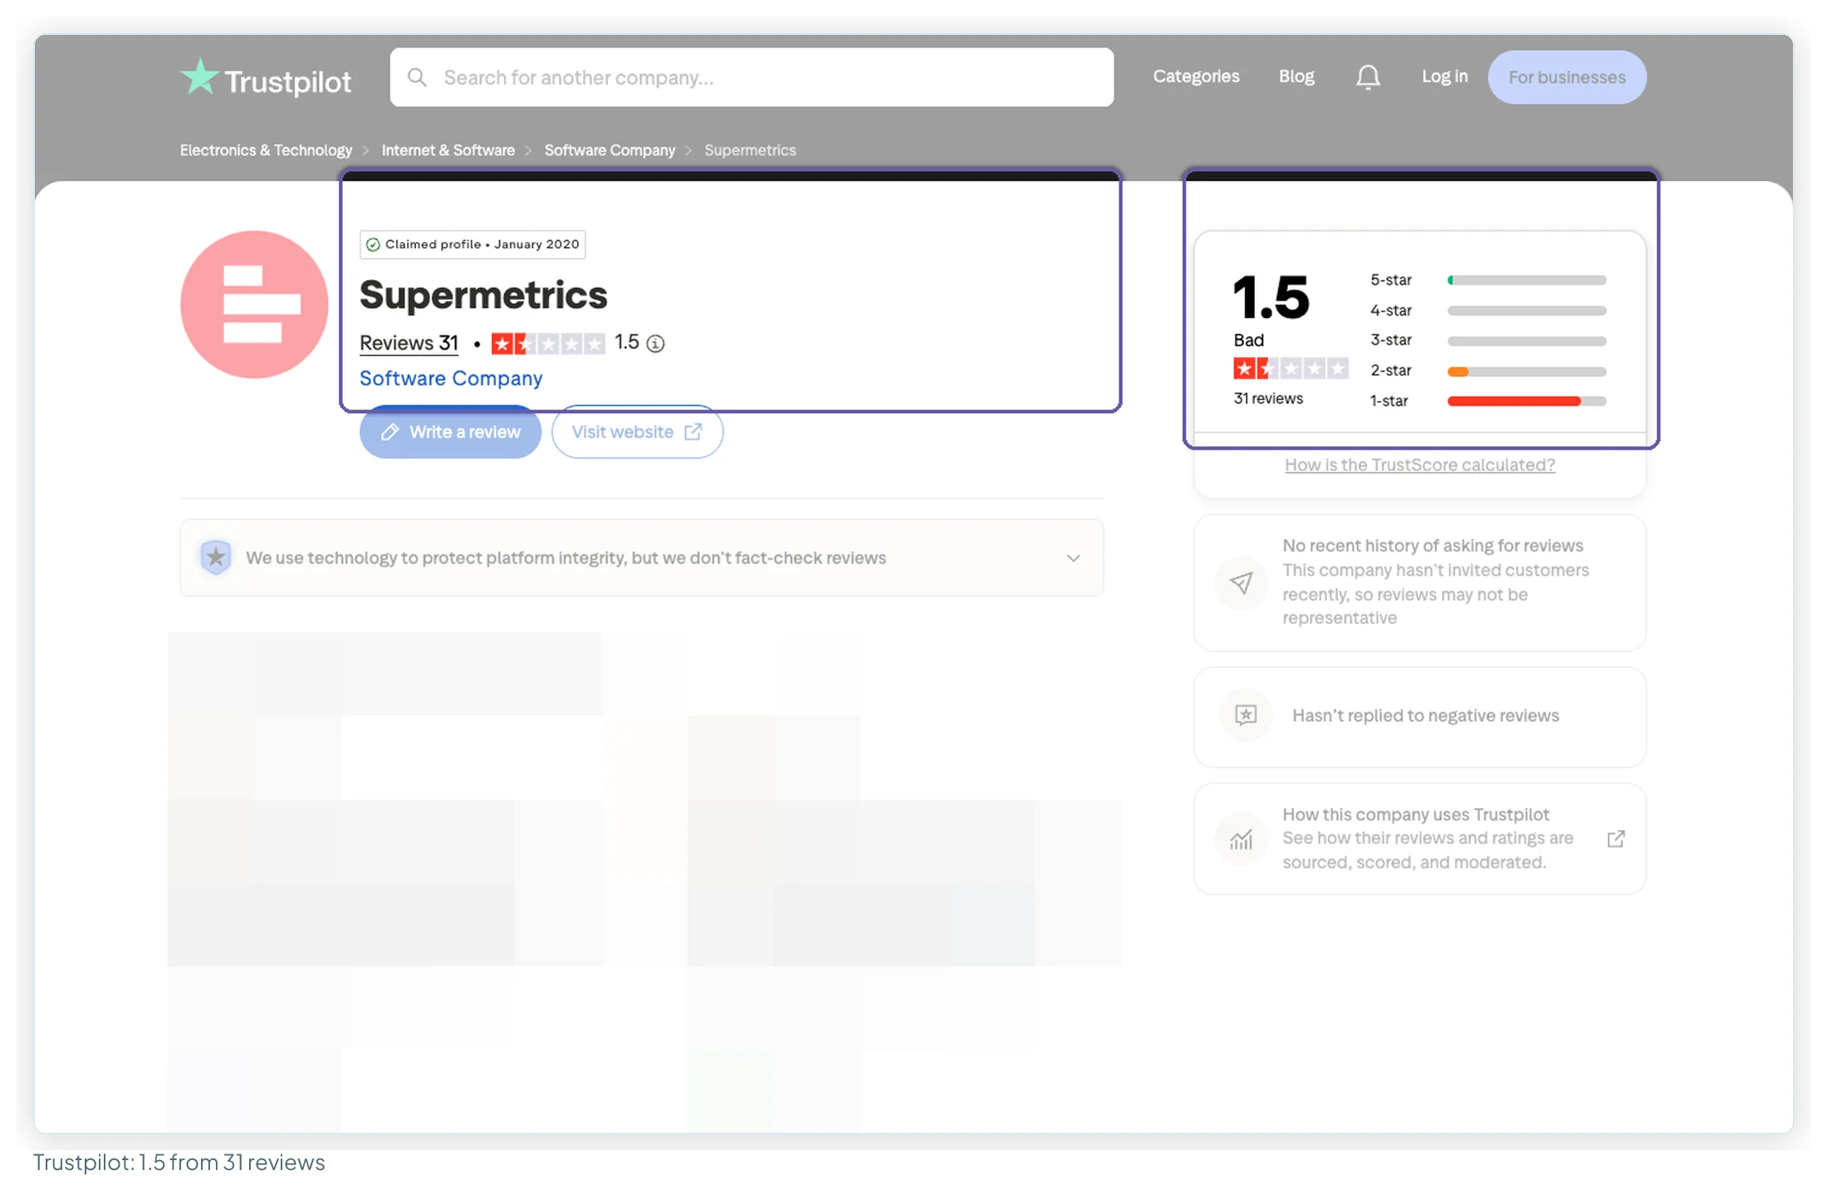
Task: Click the Supermetrics company logo
Action: click(x=254, y=305)
